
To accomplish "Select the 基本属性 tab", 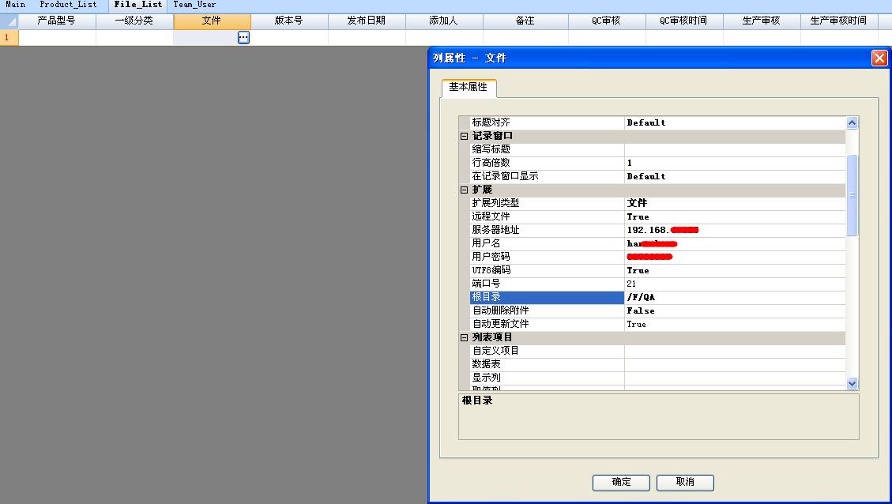I will coord(469,88).
